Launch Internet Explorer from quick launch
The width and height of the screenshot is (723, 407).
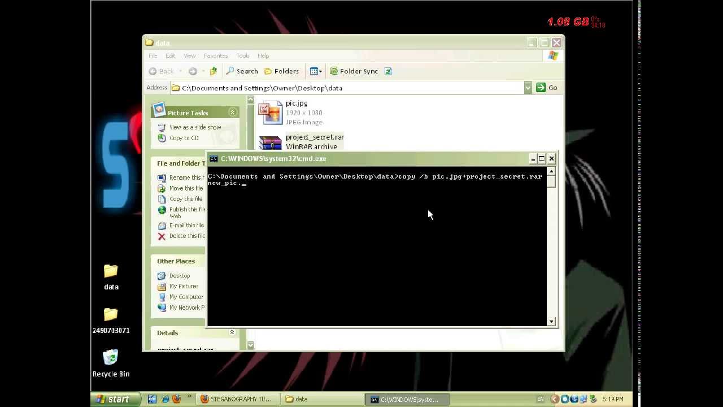tap(165, 399)
